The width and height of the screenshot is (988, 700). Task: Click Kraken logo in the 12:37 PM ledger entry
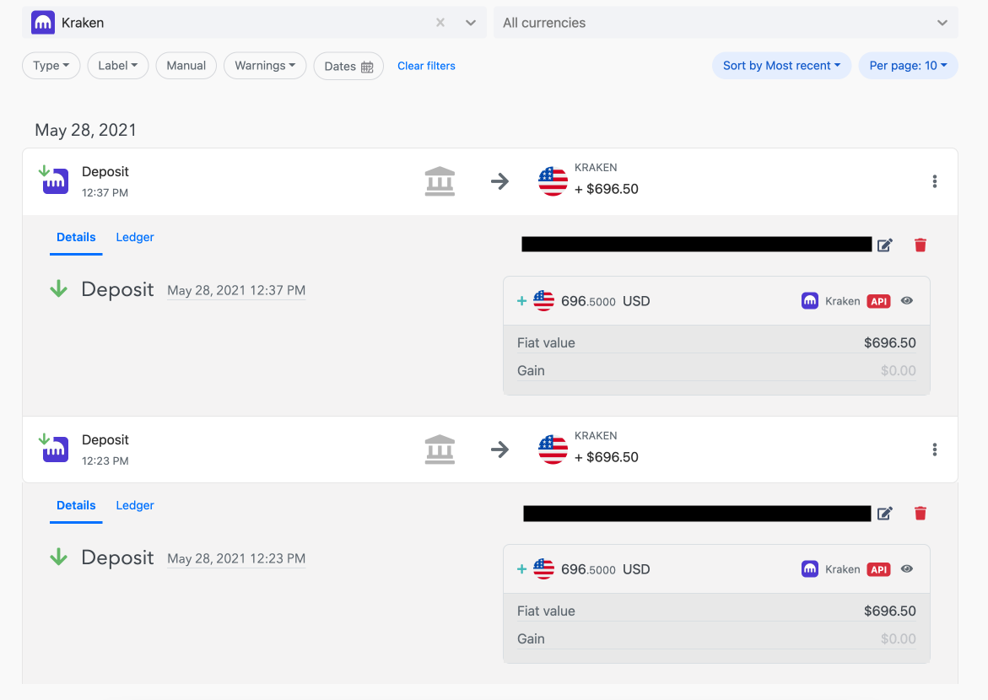point(810,300)
